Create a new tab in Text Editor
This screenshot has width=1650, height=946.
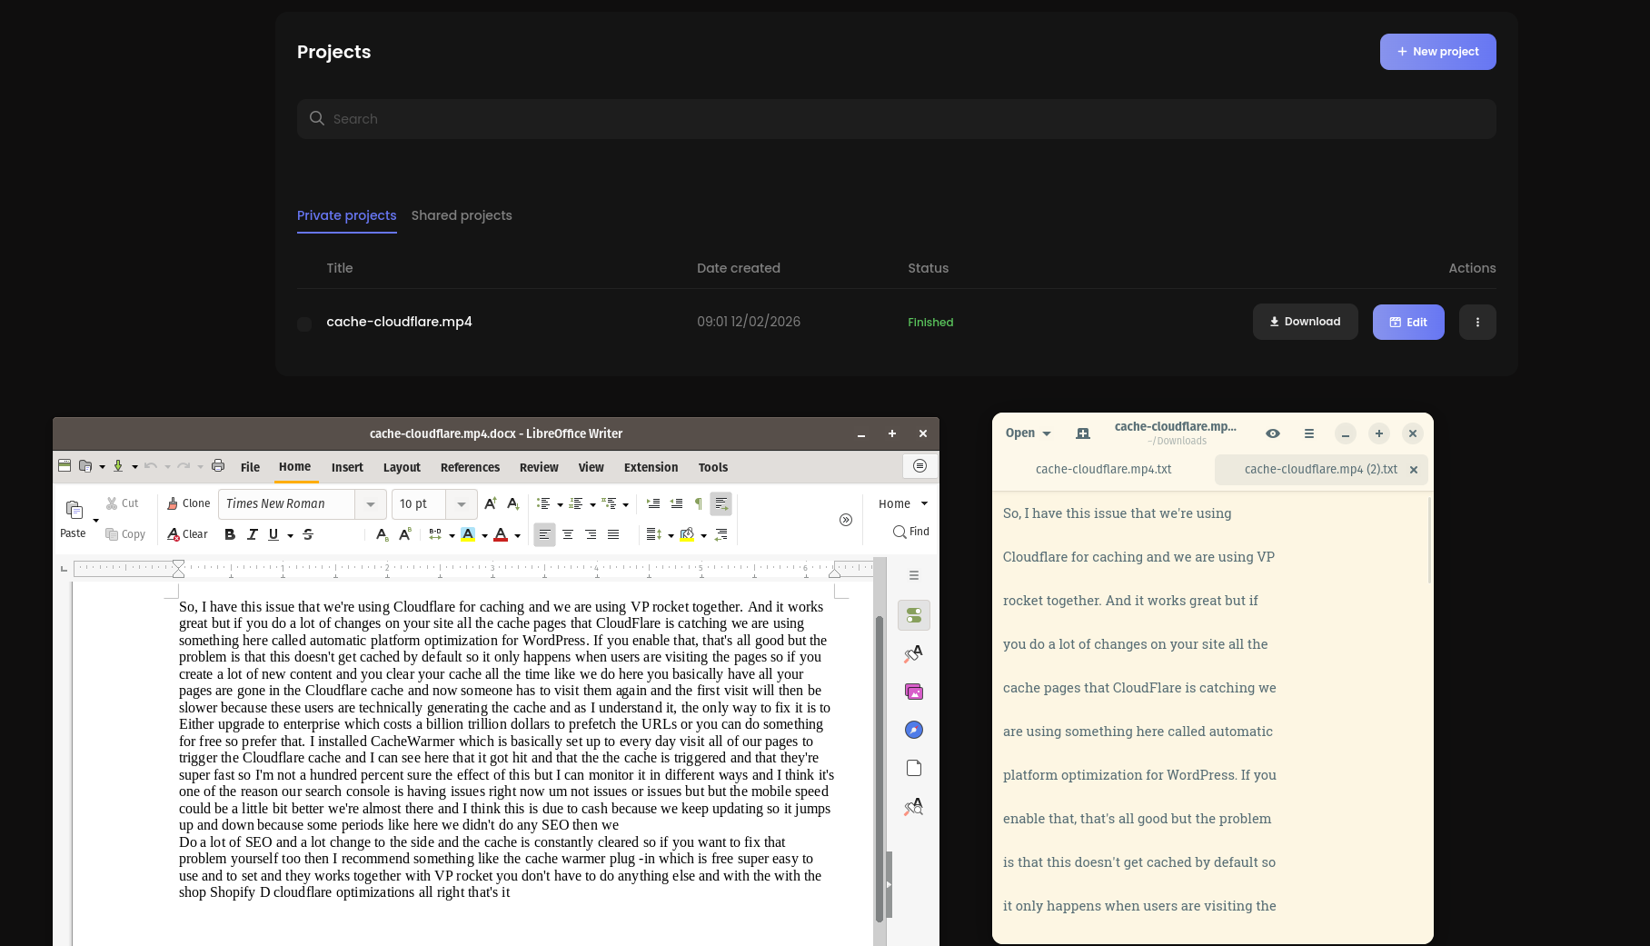1082,433
